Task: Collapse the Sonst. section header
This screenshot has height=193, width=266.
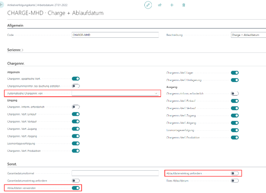Action: click(x=13, y=164)
